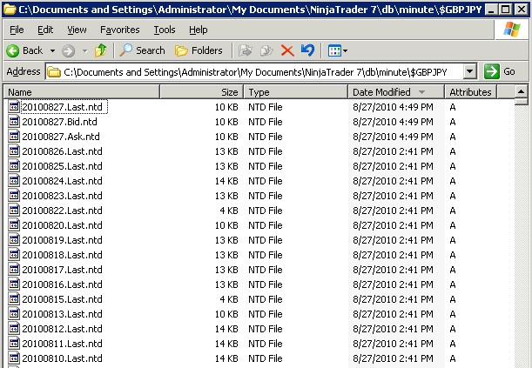
Task: Sort by the Attributes column header
Action: coord(470,92)
